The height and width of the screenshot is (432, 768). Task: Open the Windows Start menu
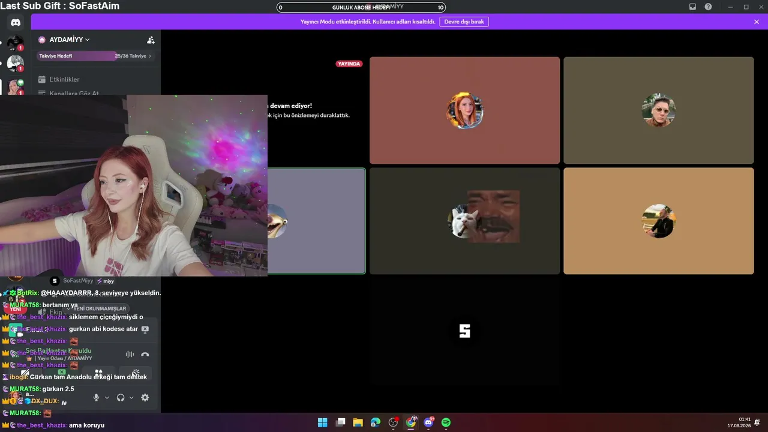pyautogui.click(x=322, y=422)
